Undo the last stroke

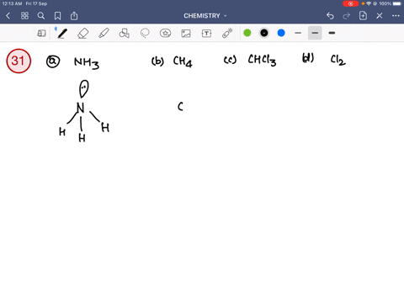(330, 16)
